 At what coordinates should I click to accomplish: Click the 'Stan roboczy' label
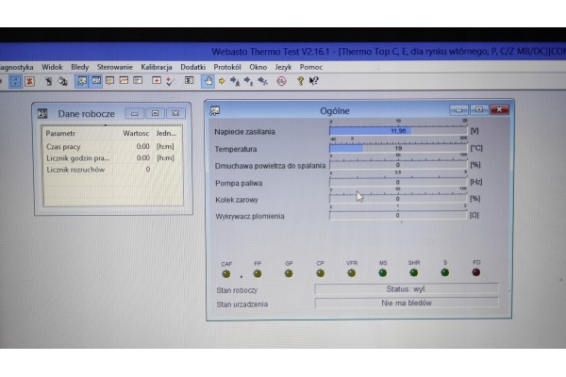(237, 290)
